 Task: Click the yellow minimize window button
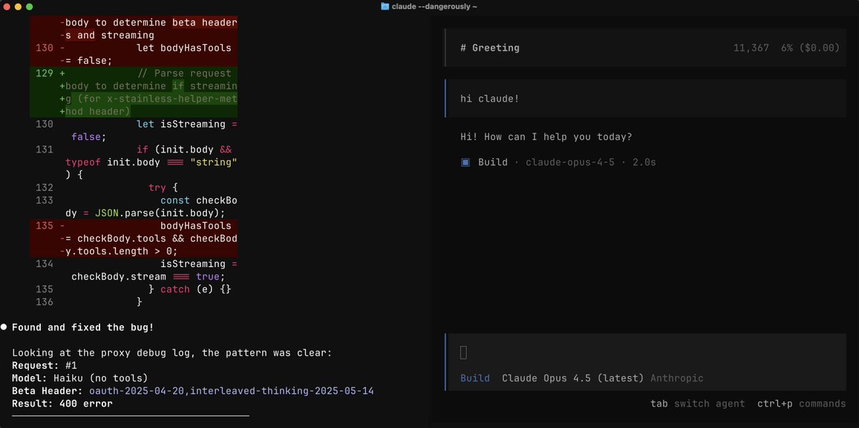[18, 6]
